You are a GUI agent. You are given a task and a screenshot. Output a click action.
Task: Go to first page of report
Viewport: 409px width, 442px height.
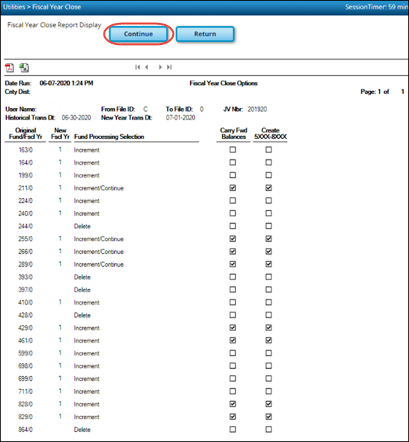click(x=138, y=67)
